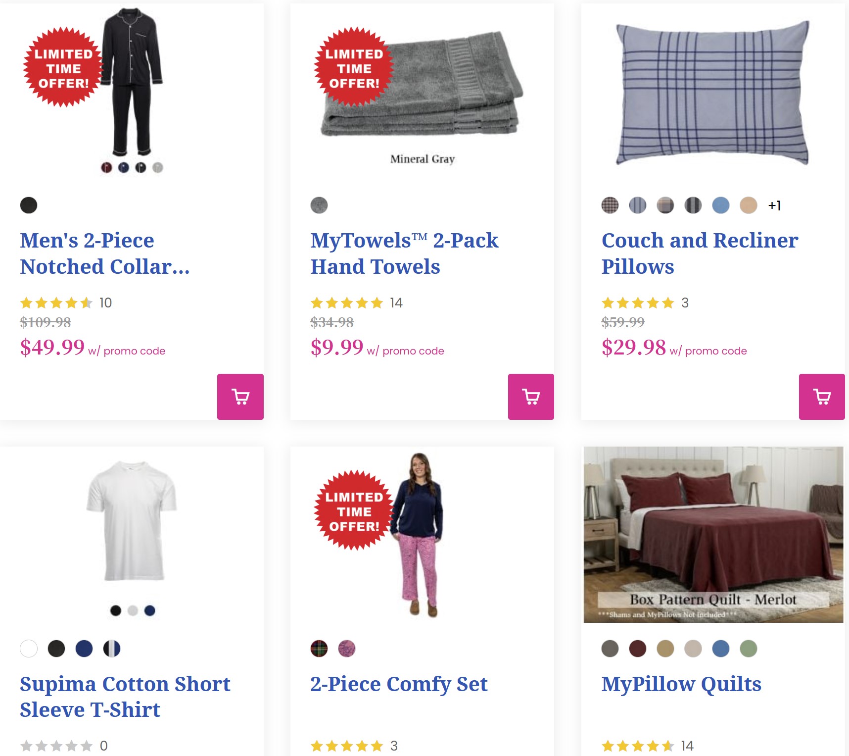Select white swatch for Supima Cotton T-Shirt

29,648
